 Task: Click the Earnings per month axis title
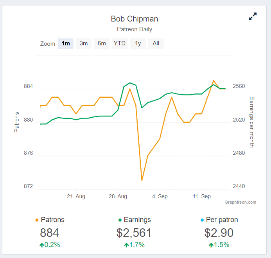(252, 122)
